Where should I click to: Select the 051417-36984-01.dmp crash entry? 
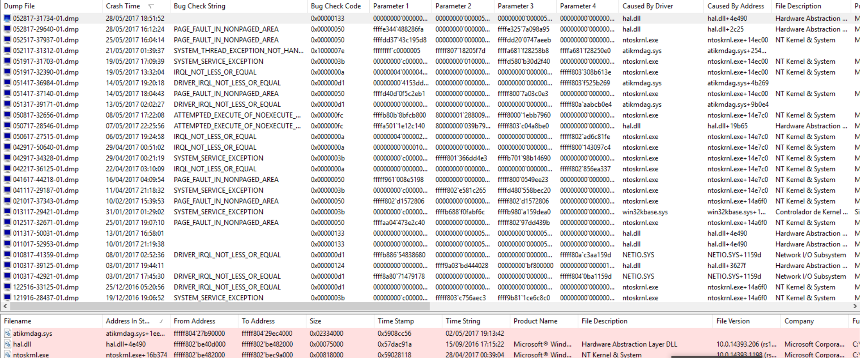coord(430,83)
